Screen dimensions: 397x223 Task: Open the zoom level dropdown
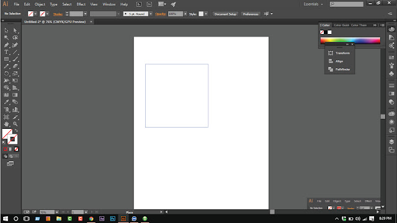click(56, 212)
